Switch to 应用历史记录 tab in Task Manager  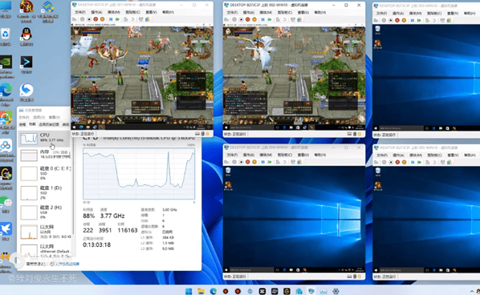49,124
